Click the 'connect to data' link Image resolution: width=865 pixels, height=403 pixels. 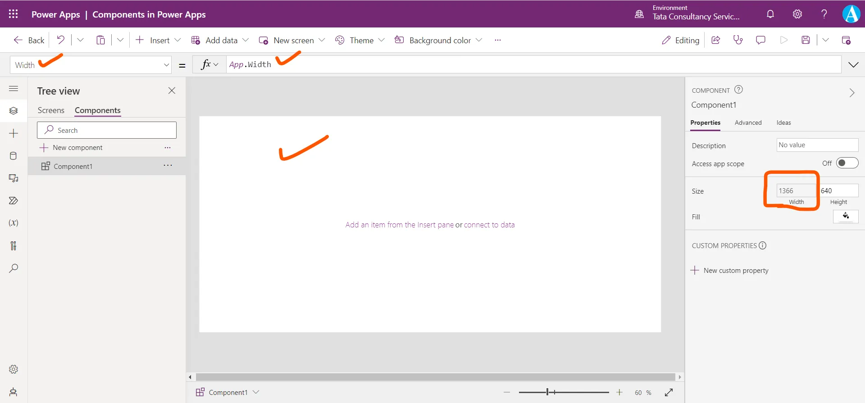click(489, 225)
